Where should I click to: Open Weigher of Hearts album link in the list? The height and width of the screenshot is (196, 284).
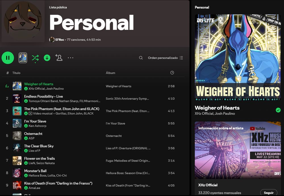(118, 86)
